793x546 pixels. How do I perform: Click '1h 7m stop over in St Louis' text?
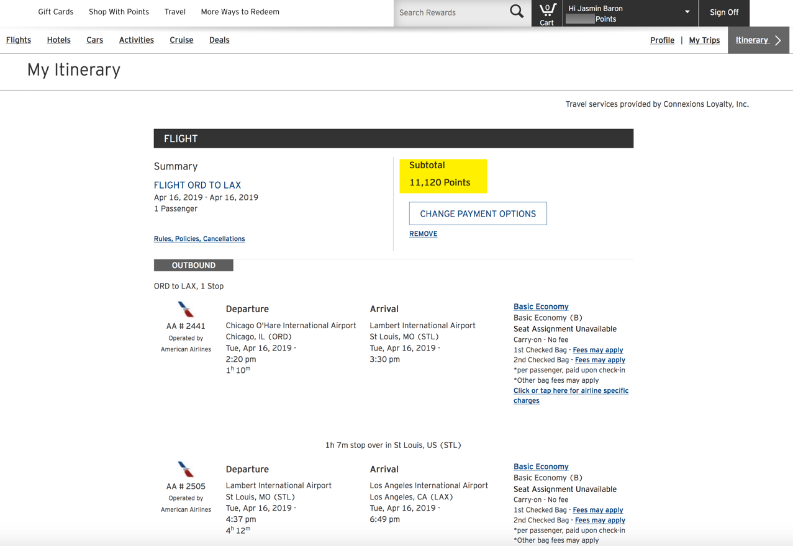(x=393, y=445)
